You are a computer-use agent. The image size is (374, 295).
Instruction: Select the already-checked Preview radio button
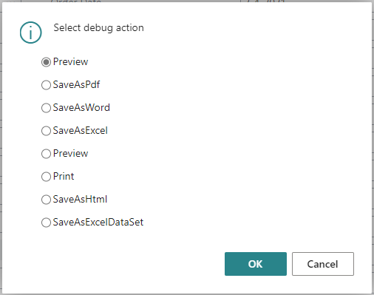46,62
